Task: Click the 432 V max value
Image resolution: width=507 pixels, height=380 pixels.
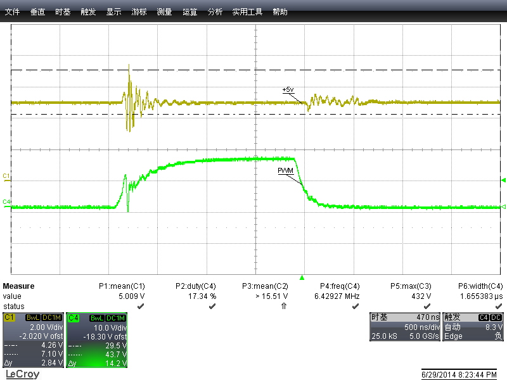Action: (x=421, y=296)
